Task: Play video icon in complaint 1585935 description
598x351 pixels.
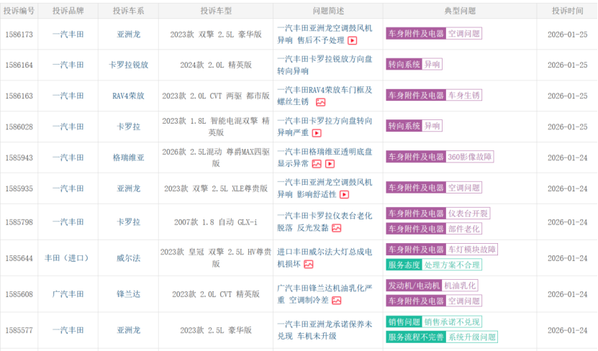Action: [344, 195]
